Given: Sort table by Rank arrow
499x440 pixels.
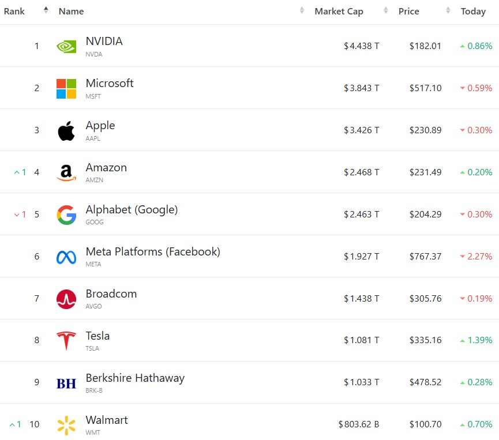Looking at the screenshot, I should click(46, 10).
